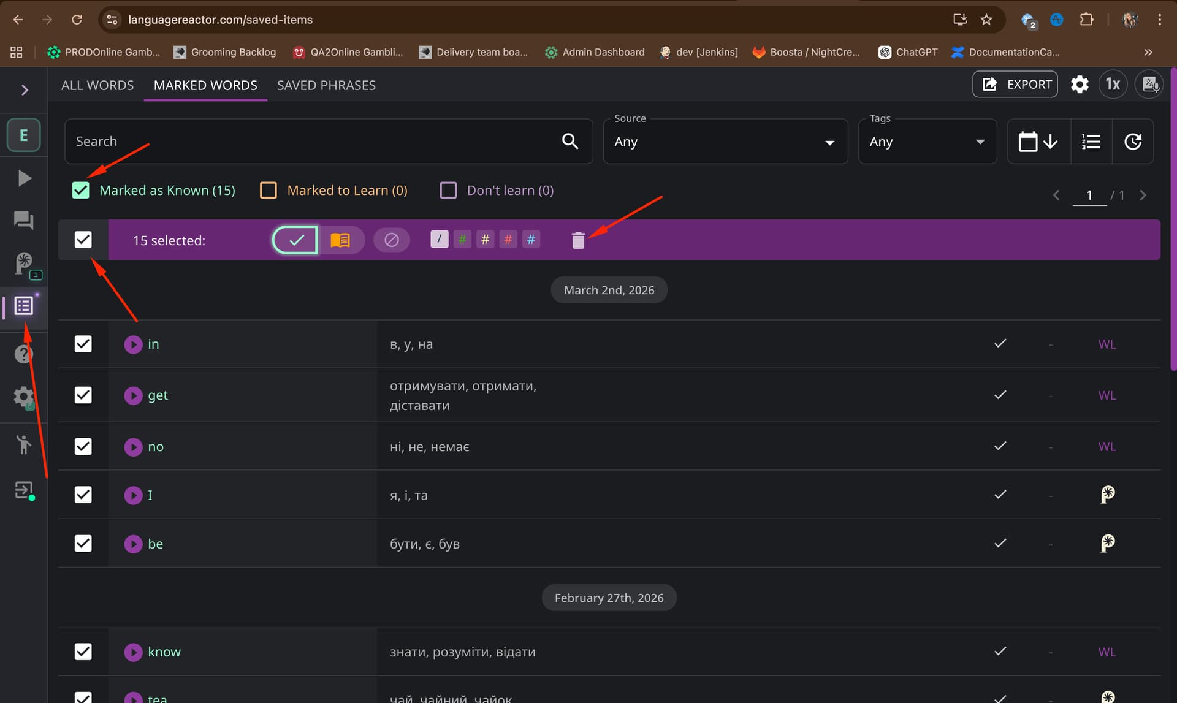Switch to SAVED PHRASES tab

[326, 85]
